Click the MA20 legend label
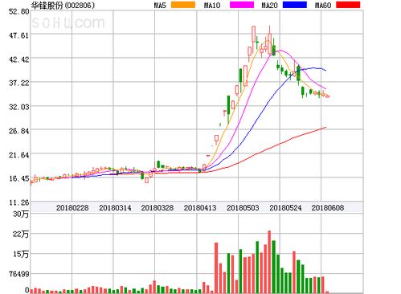The width and height of the screenshot is (401, 294). [269, 5]
